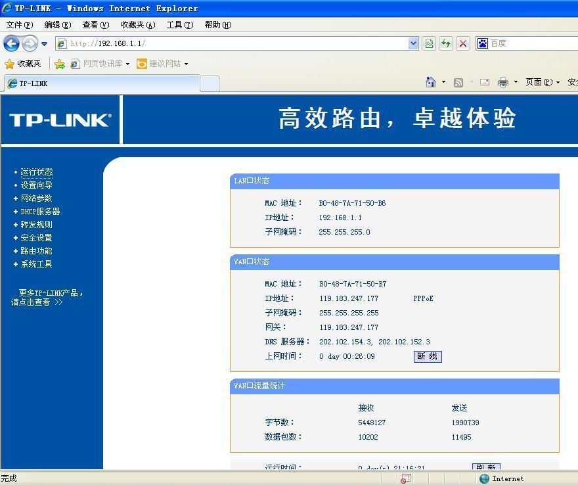Click the 刷新 refresh button

tap(486, 466)
